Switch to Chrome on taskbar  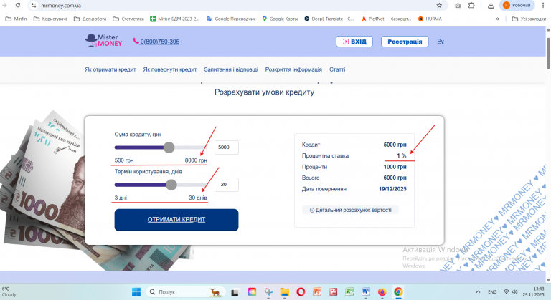coord(398,292)
